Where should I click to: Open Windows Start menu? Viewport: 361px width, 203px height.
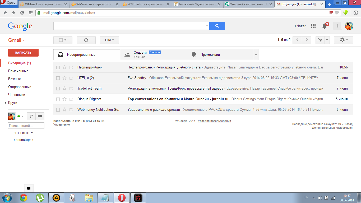tap(7, 197)
